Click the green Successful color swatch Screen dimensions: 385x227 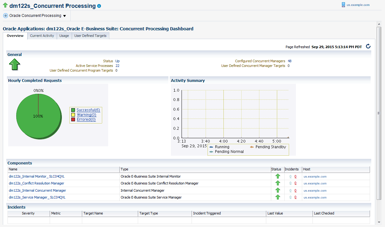pos(73,110)
